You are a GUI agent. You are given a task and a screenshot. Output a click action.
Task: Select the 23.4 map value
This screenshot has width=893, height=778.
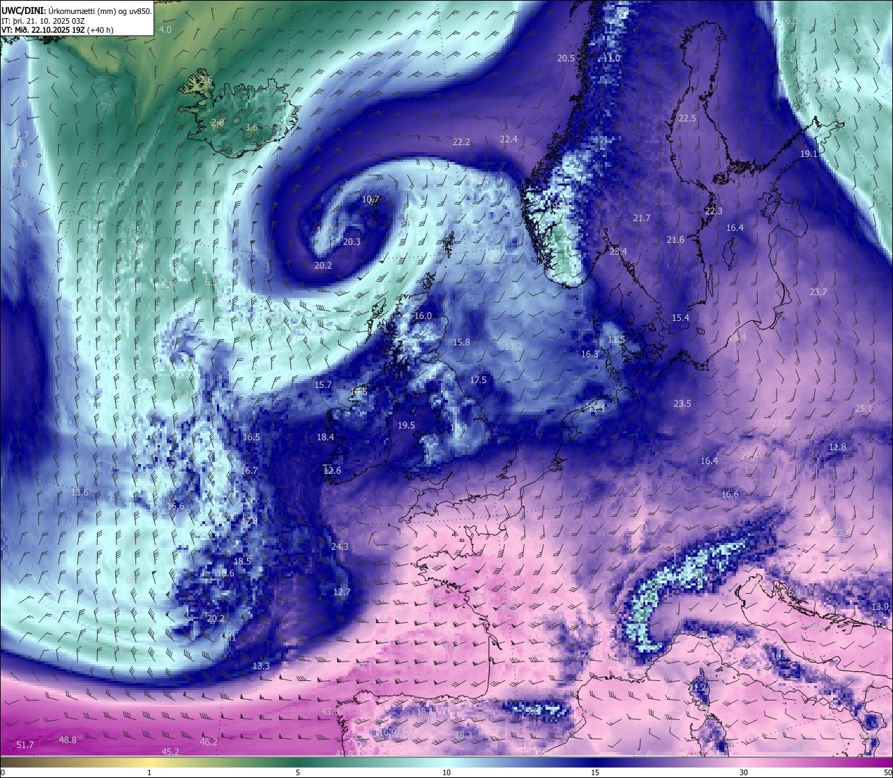coord(618,252)
